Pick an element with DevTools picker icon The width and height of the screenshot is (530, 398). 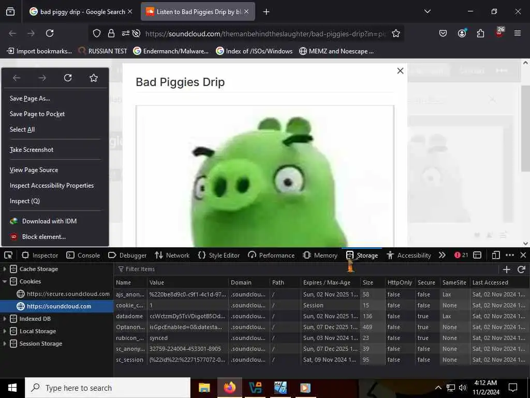click(x=8, y=255)
